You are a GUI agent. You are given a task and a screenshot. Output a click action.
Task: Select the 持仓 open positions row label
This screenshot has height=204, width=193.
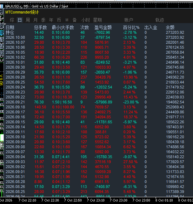(x=10, y=33)
